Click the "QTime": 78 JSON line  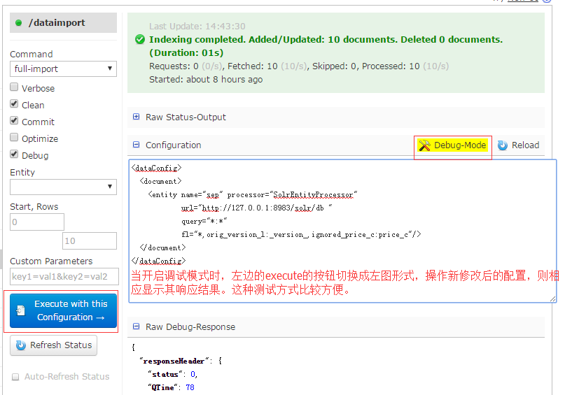tap(171, 387)
